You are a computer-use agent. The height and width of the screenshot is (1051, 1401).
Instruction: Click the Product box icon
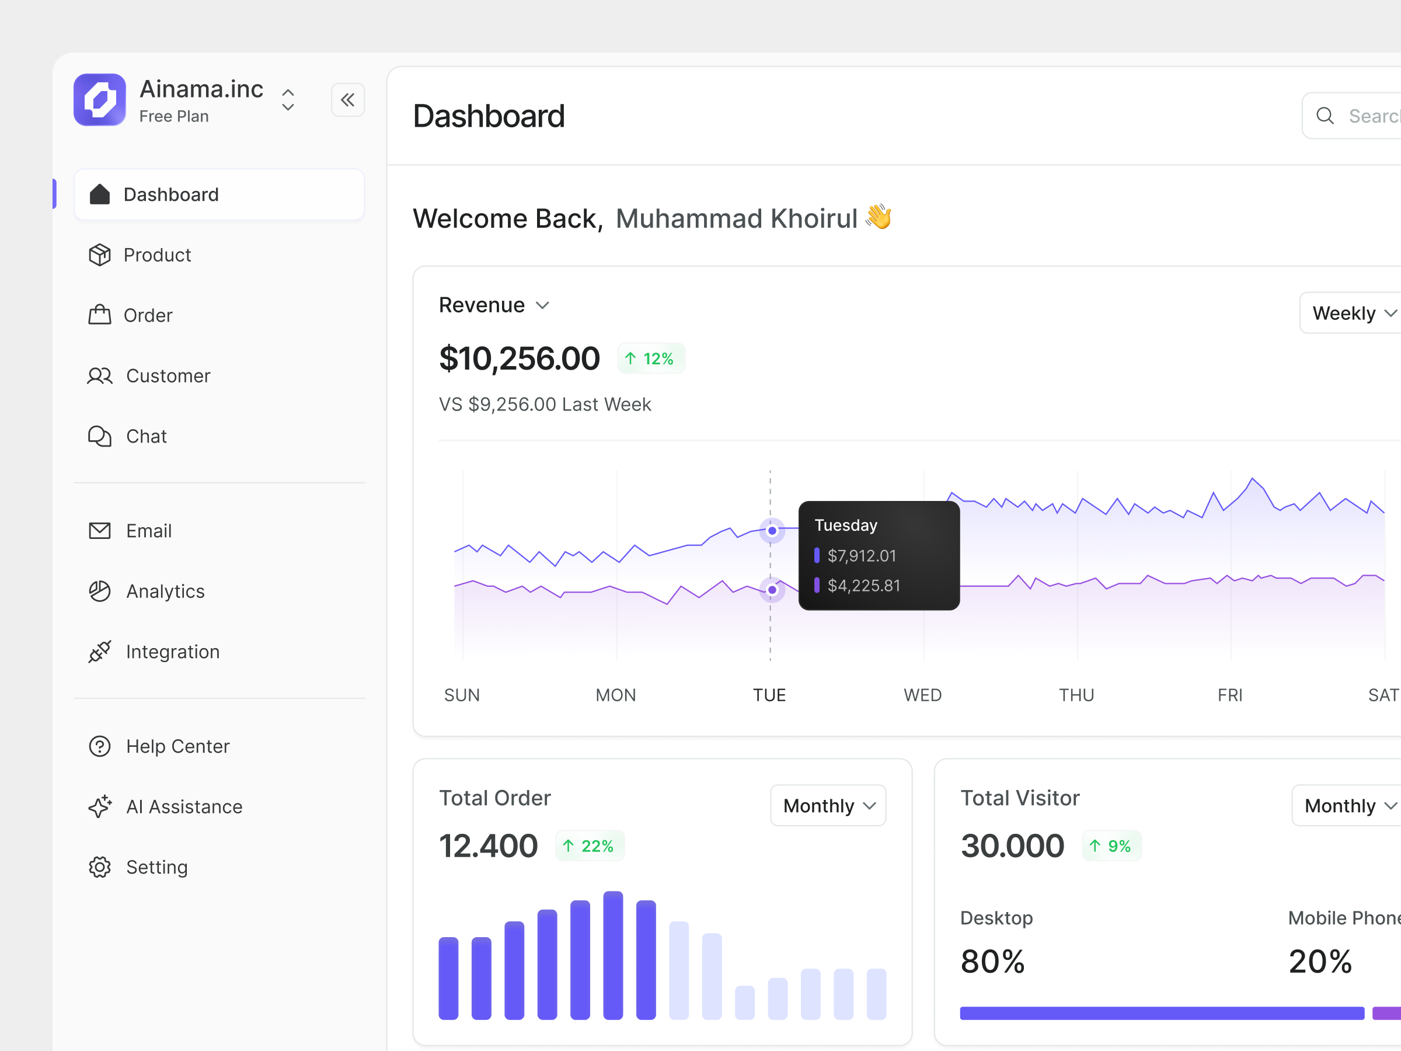[99, 255]
